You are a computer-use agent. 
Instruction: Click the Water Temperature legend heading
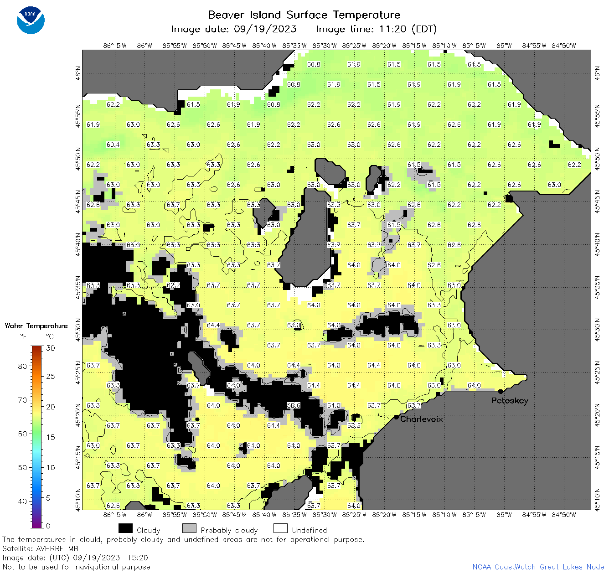[36, 326]
